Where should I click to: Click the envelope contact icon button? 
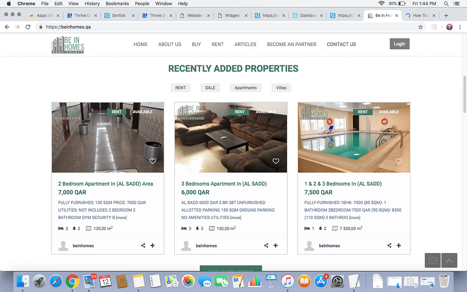click(x=432, y=261)
